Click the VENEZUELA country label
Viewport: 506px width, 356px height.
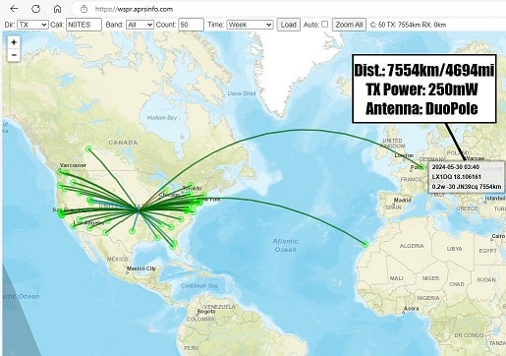pyautogui.click(x=219, y=307)
